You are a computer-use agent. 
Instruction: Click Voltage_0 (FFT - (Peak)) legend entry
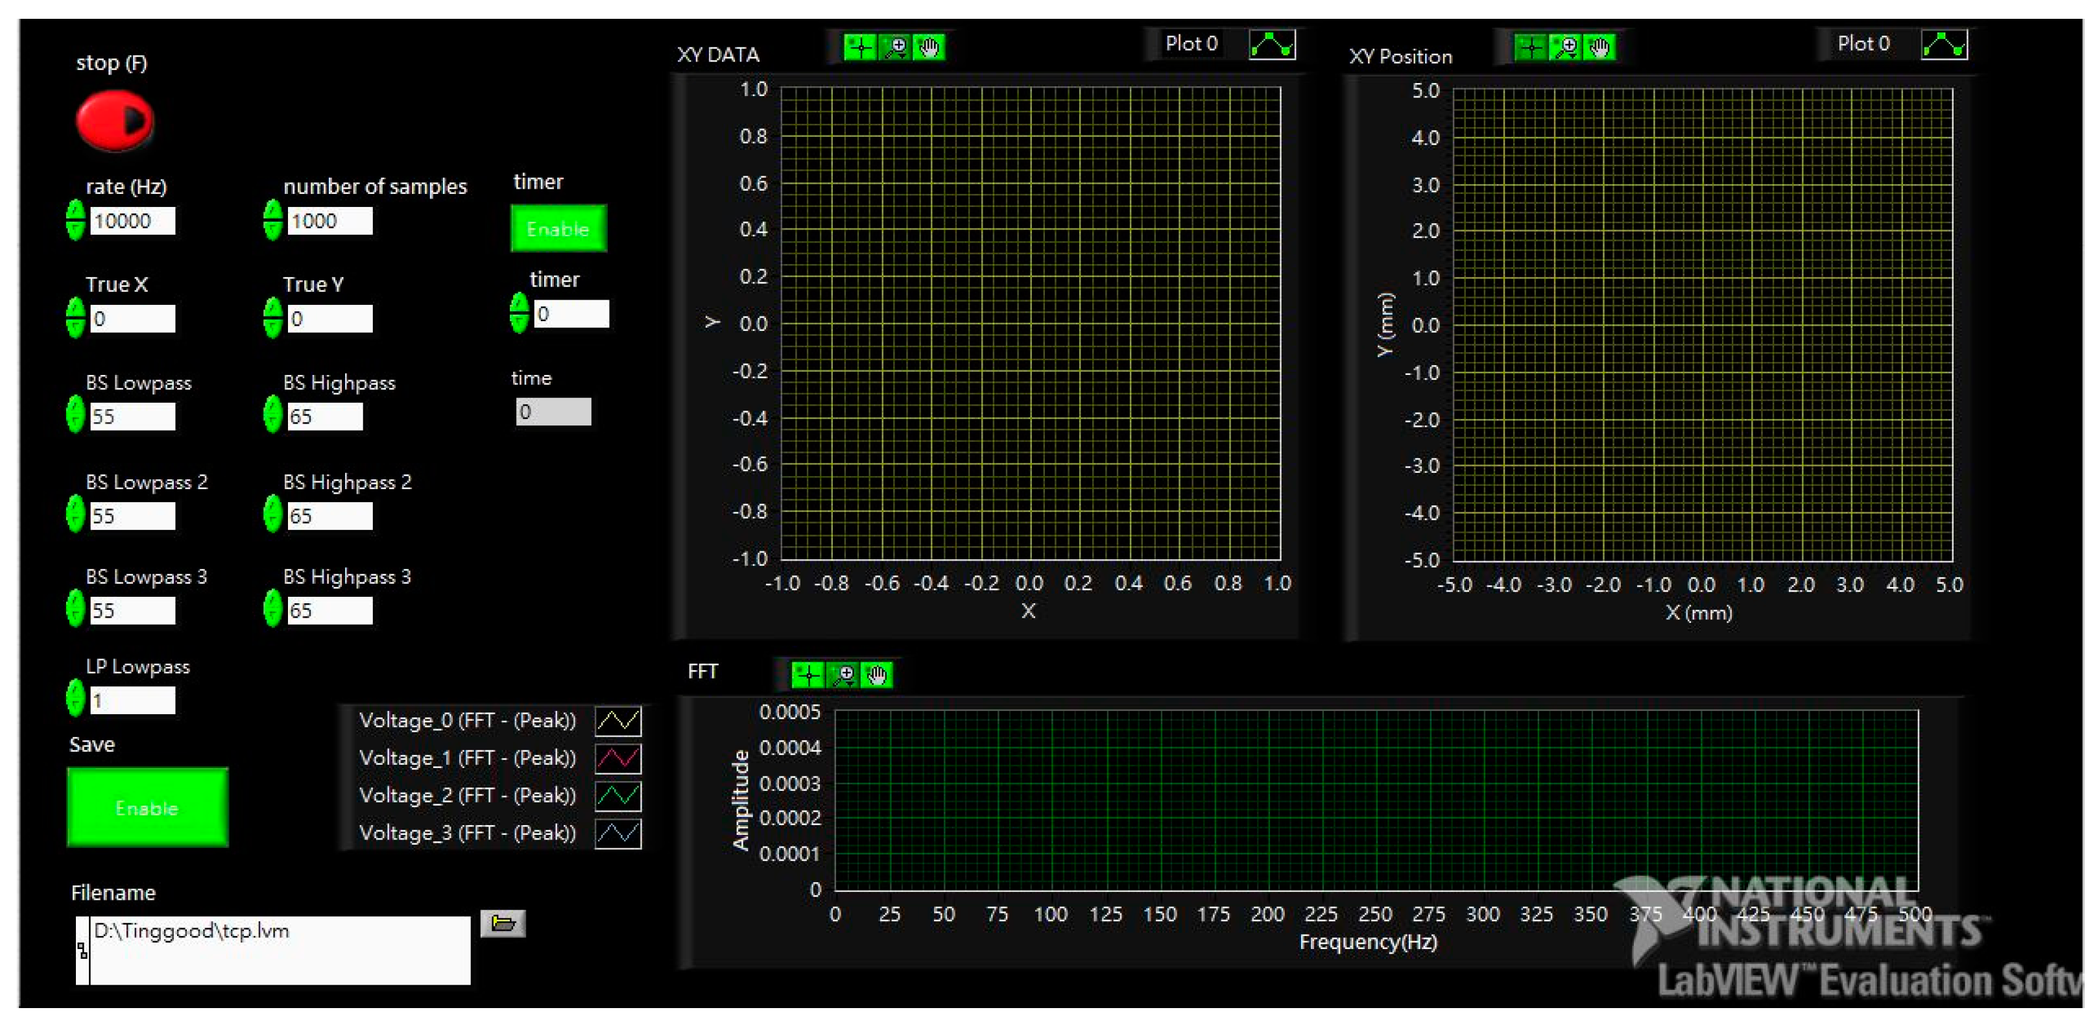pos(467,721)
